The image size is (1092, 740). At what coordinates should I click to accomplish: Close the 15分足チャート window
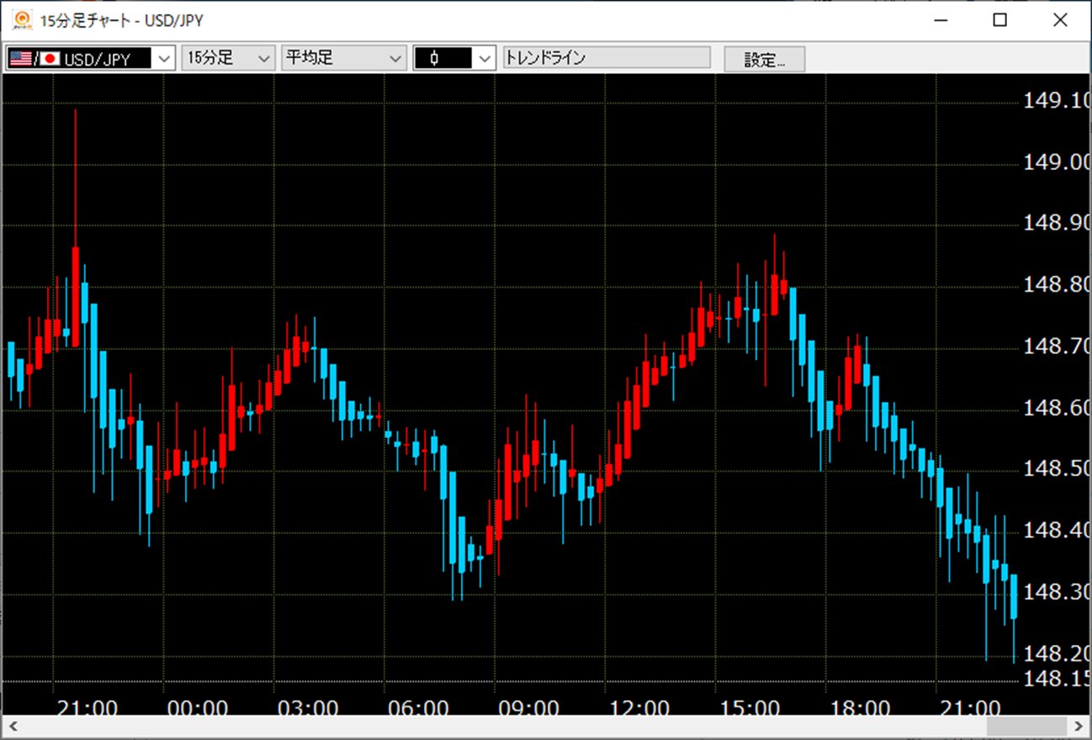point(1060,21)
